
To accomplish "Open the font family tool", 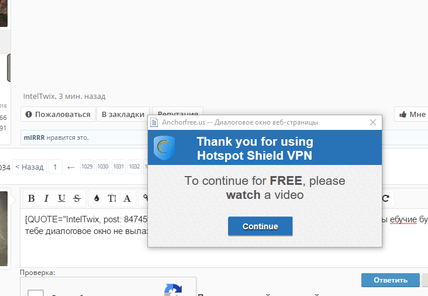I will point(127,198).
